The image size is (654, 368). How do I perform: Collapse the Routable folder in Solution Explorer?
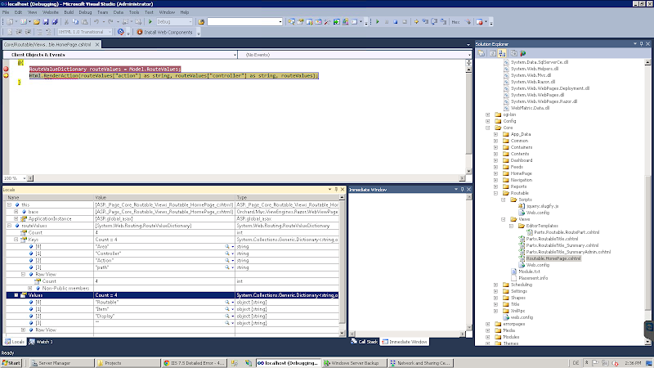(495, 193)
